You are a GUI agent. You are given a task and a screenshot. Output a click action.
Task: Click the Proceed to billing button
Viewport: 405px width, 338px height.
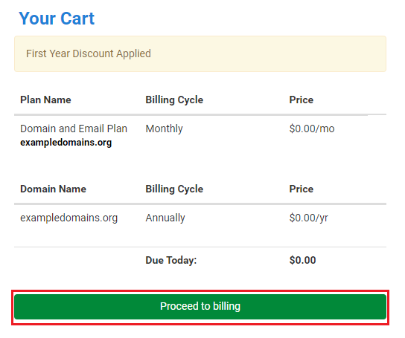click(200, 307)
